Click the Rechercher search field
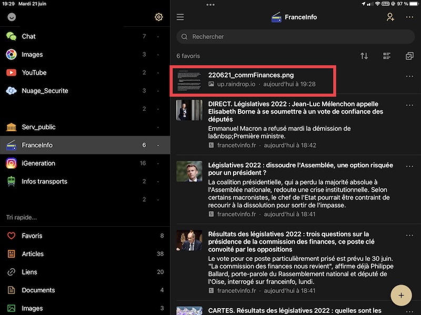This screenshot has height=315, width=421. coord(295,37)
